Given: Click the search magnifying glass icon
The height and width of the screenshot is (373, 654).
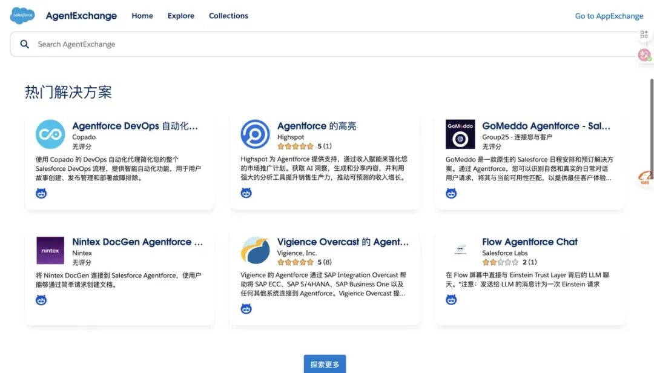Looking at the screenshot, I should tap(25, 44).
